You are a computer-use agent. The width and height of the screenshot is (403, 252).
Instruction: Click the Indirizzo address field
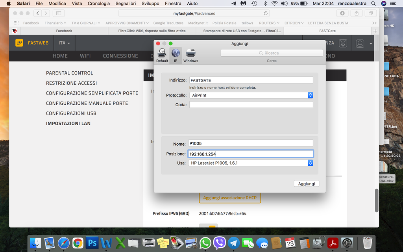tap(251, 80)
